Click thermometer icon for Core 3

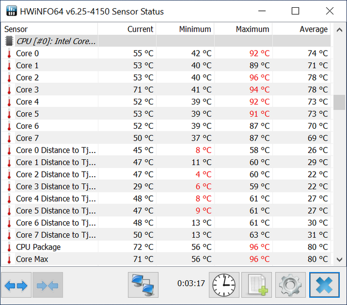9,89
